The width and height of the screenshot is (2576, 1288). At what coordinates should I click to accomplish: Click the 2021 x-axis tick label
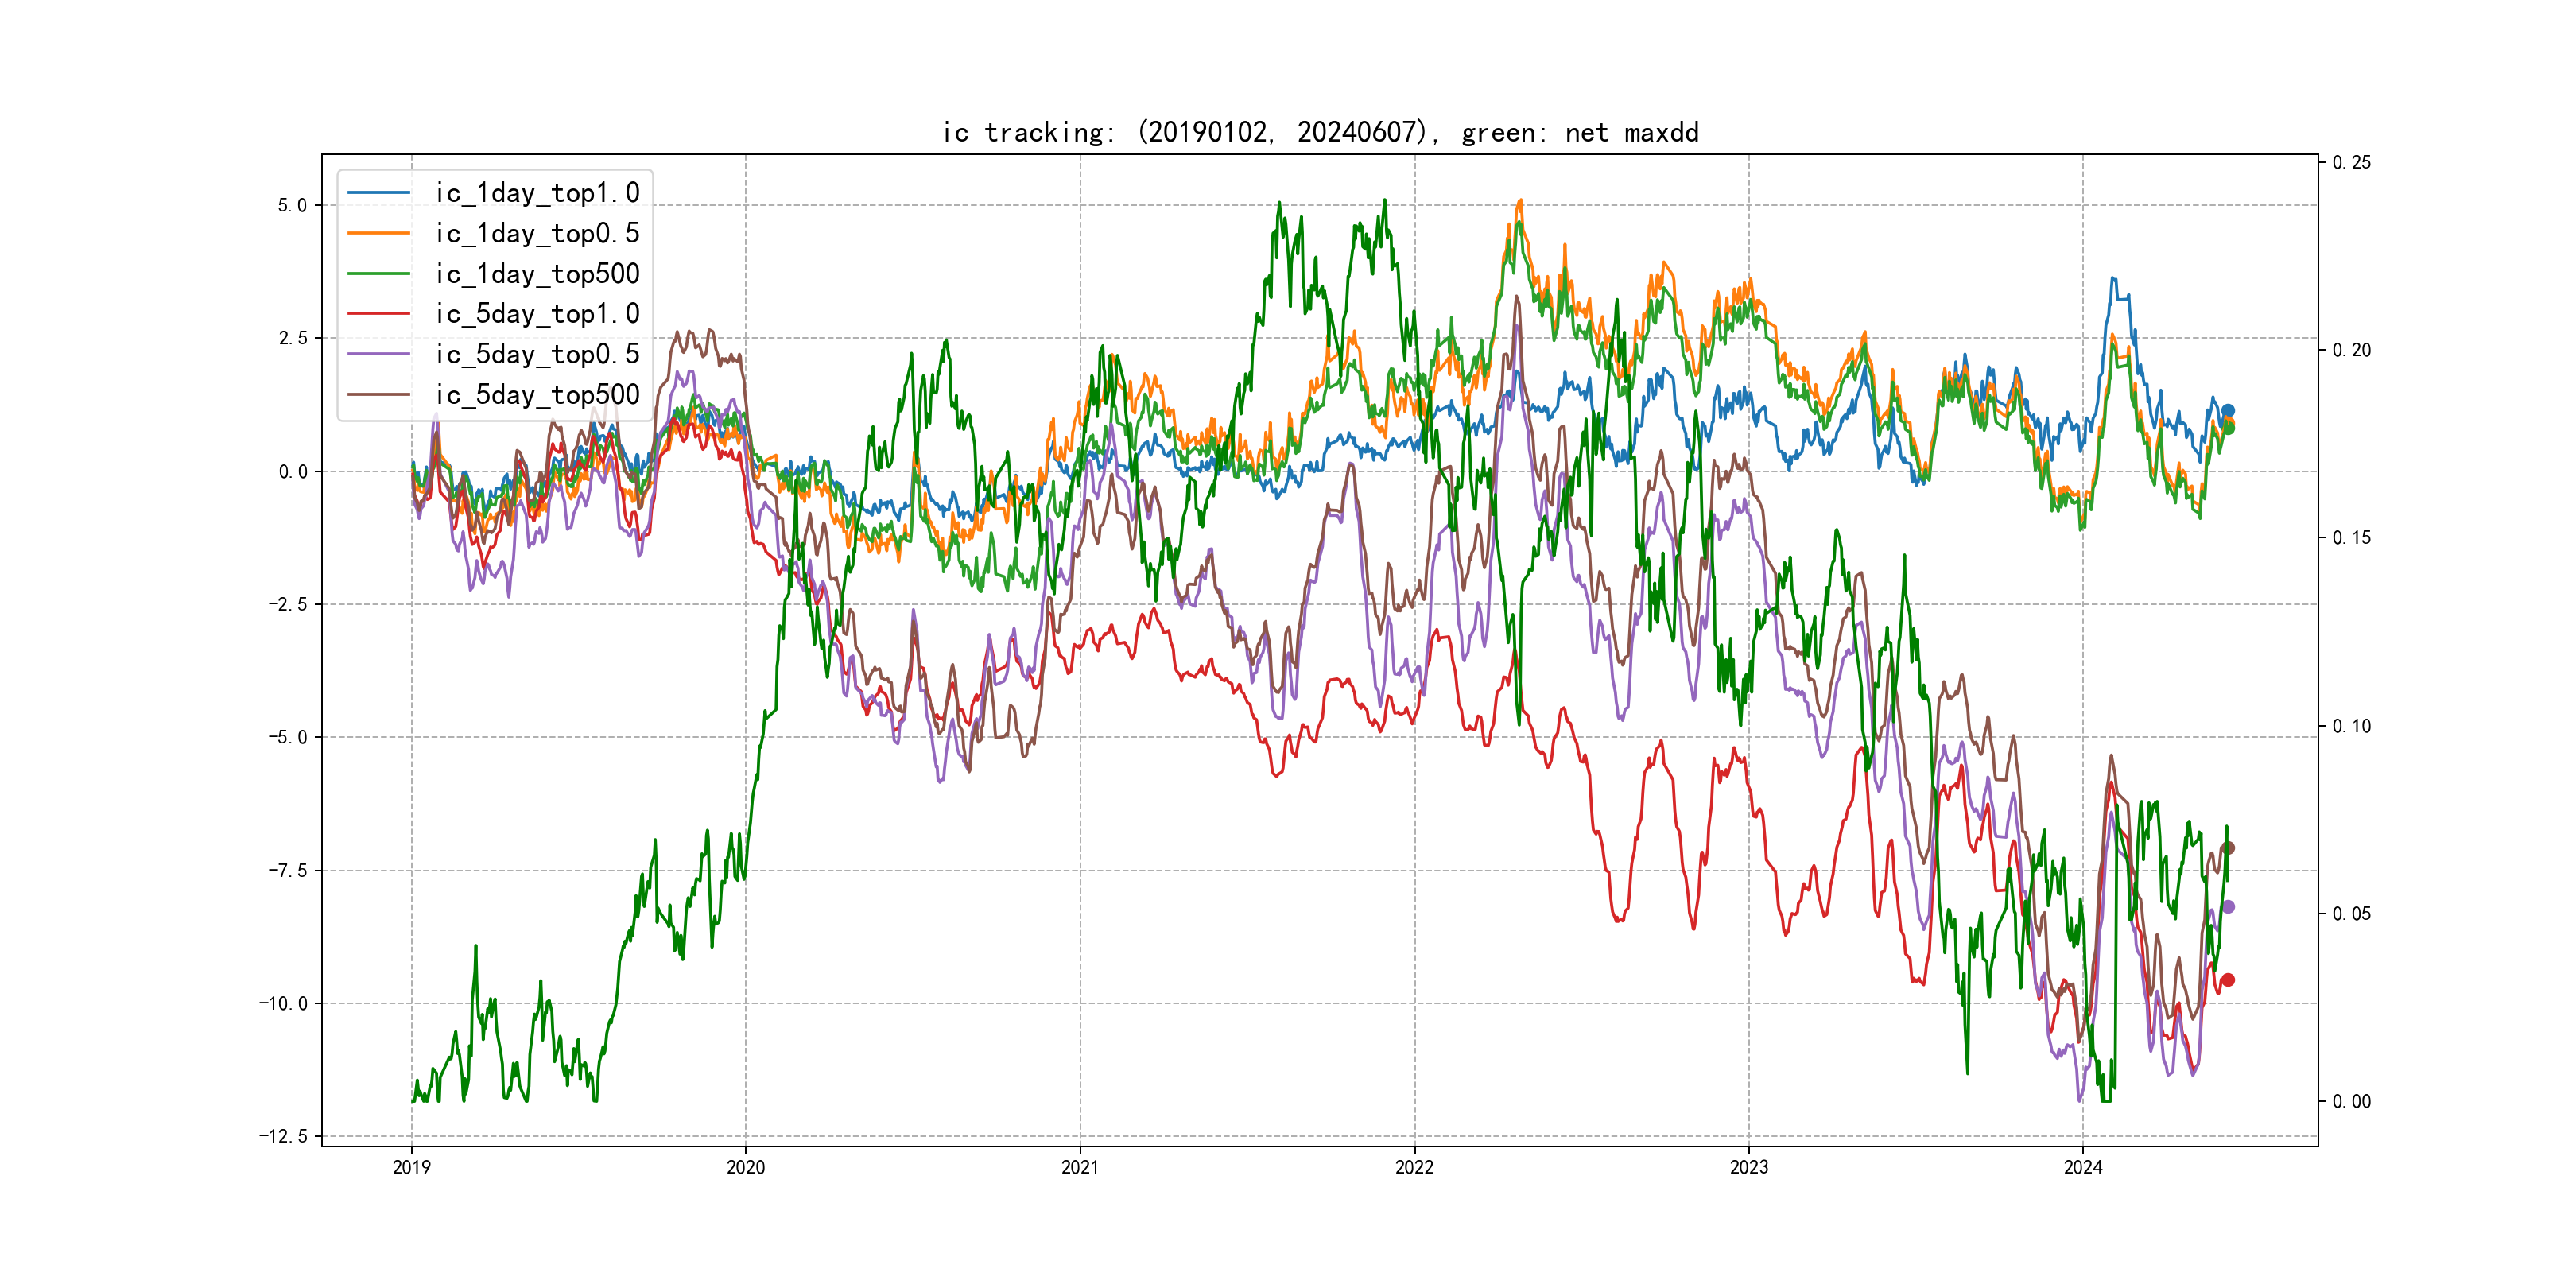(x=1080, y=1167)
